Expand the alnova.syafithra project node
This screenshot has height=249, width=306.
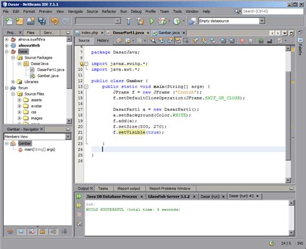tap(6, 39)
